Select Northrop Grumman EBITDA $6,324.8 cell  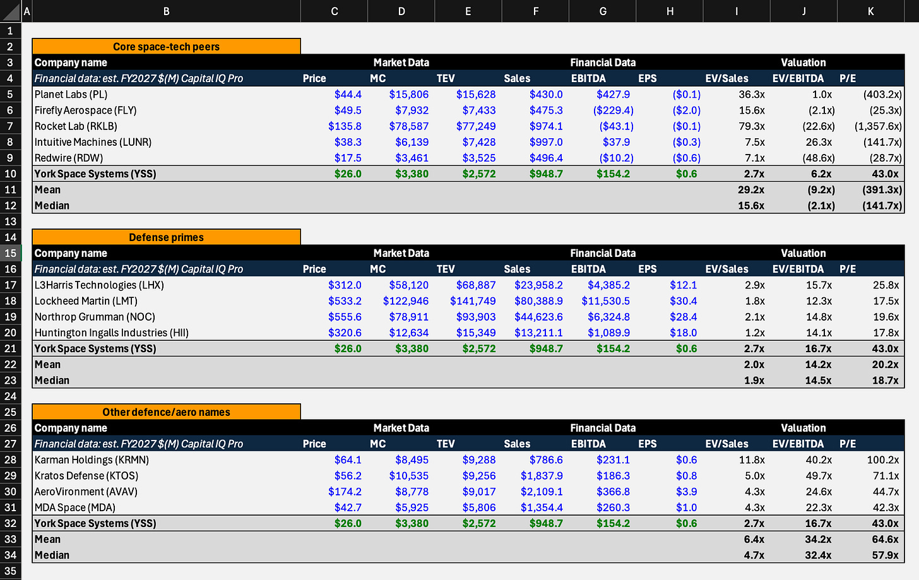(x=602, y=317)
